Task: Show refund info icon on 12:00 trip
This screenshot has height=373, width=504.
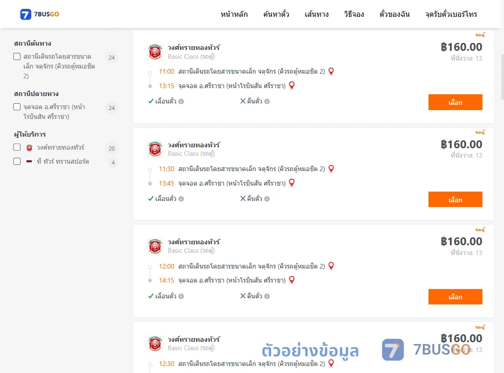Action: pyautogui.click(x=267, y=296)
